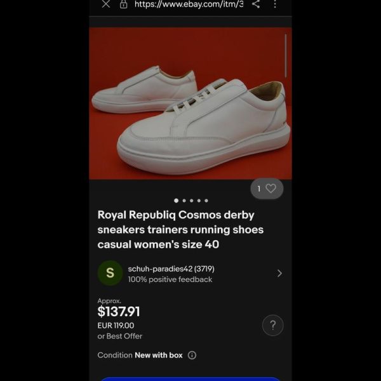Open the three-dot overflow menu
The width and height of the screenshot is (381, 381).
click(275, 4)
